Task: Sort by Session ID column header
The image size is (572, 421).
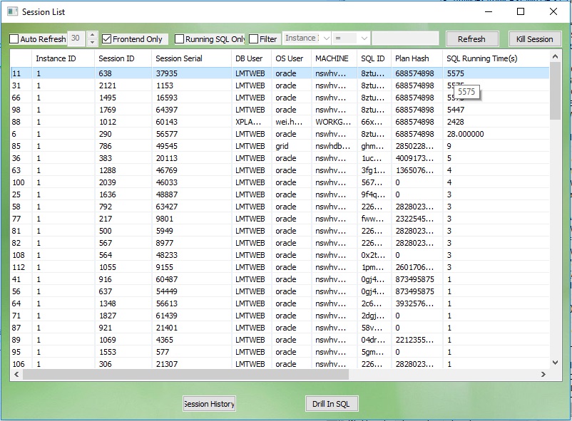Action: tap(123, 58)
